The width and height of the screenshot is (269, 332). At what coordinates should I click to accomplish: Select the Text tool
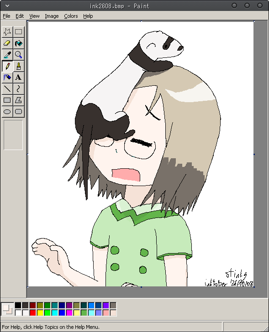pos(19,77)
